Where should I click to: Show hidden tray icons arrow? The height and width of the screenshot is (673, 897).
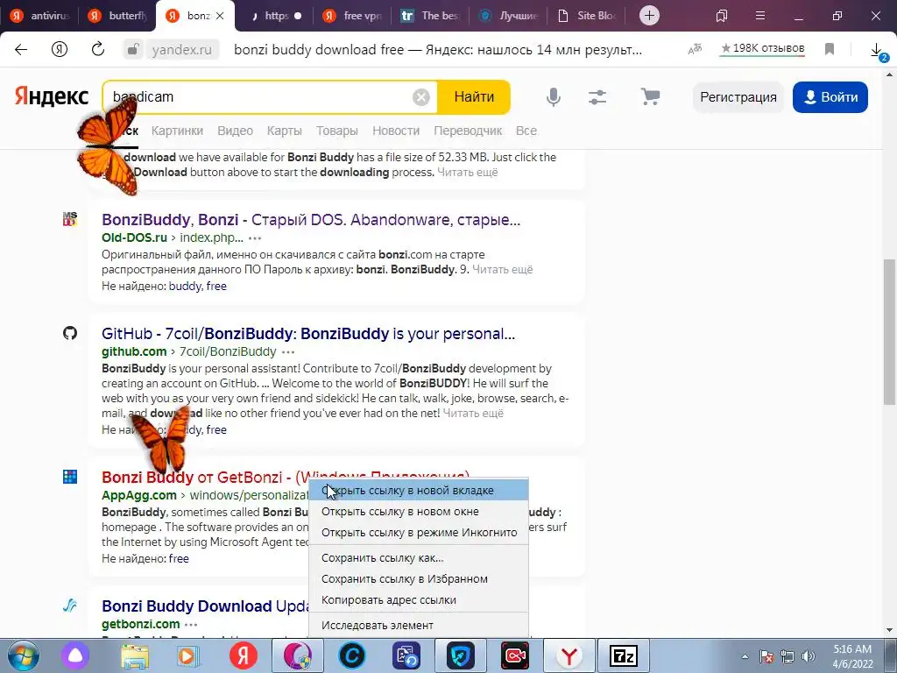coord(745,656)
